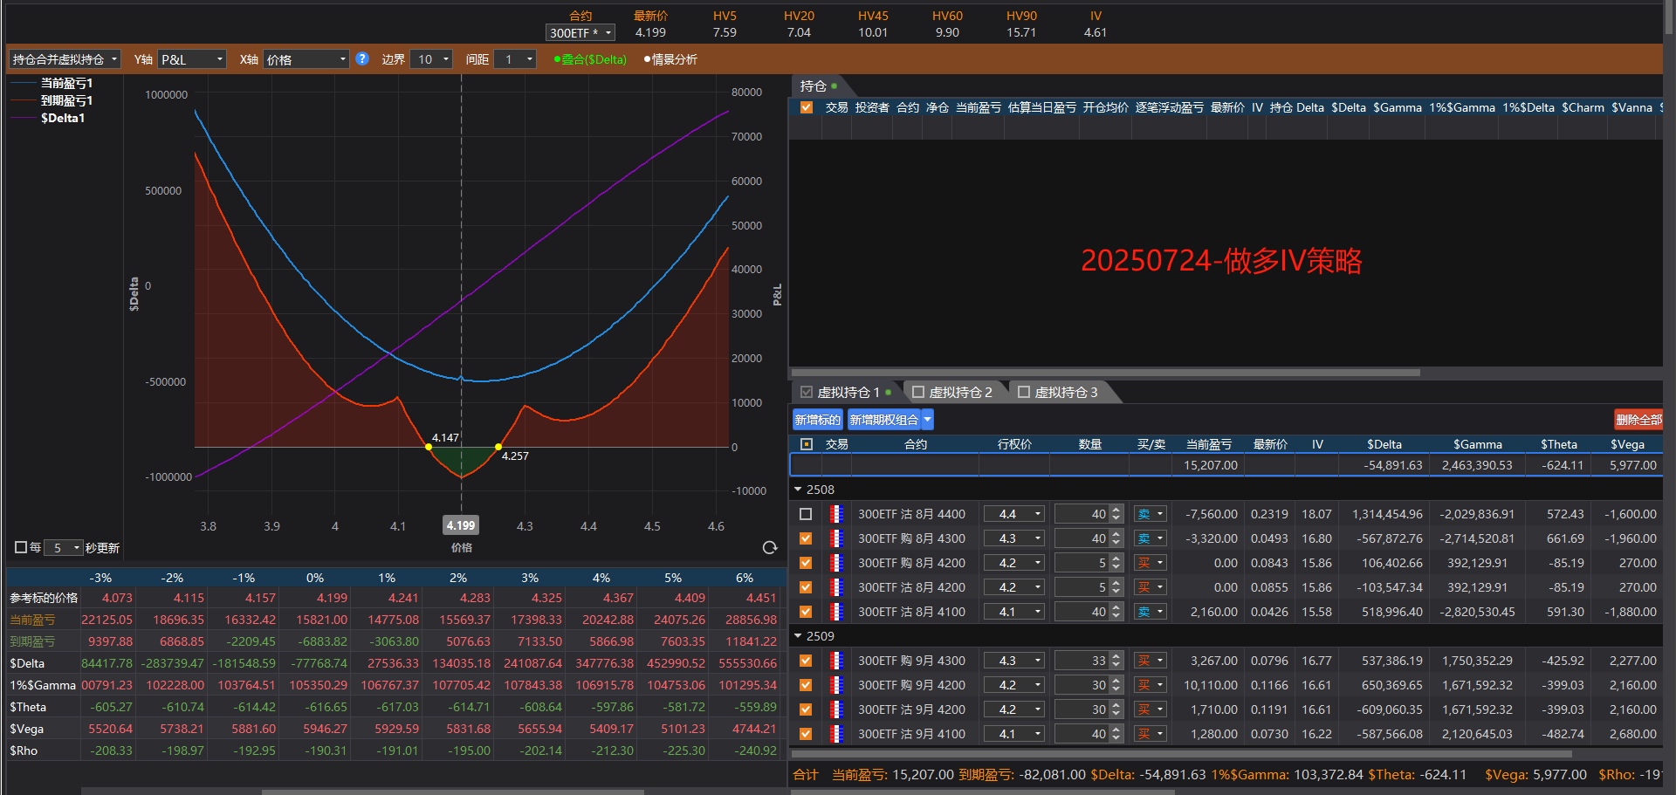Click the 删除全部 delete all button
The image size is (1676, 795).
pos(1638,420)
